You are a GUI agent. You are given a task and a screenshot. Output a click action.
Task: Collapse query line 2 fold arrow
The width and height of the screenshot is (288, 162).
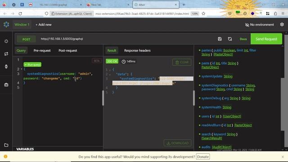coord(22,69)
